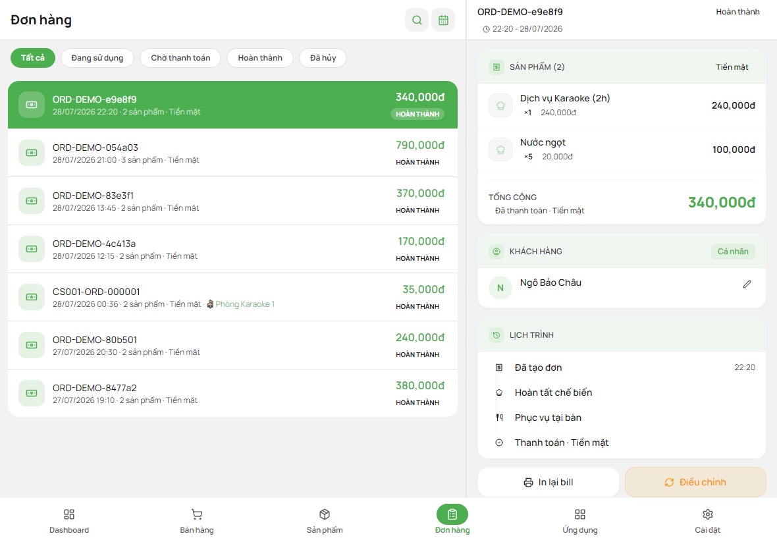Click the Hoàn thành status in detail header
Image resolution: width=777 pixels, height=540 pixels.
click(737, 12)
